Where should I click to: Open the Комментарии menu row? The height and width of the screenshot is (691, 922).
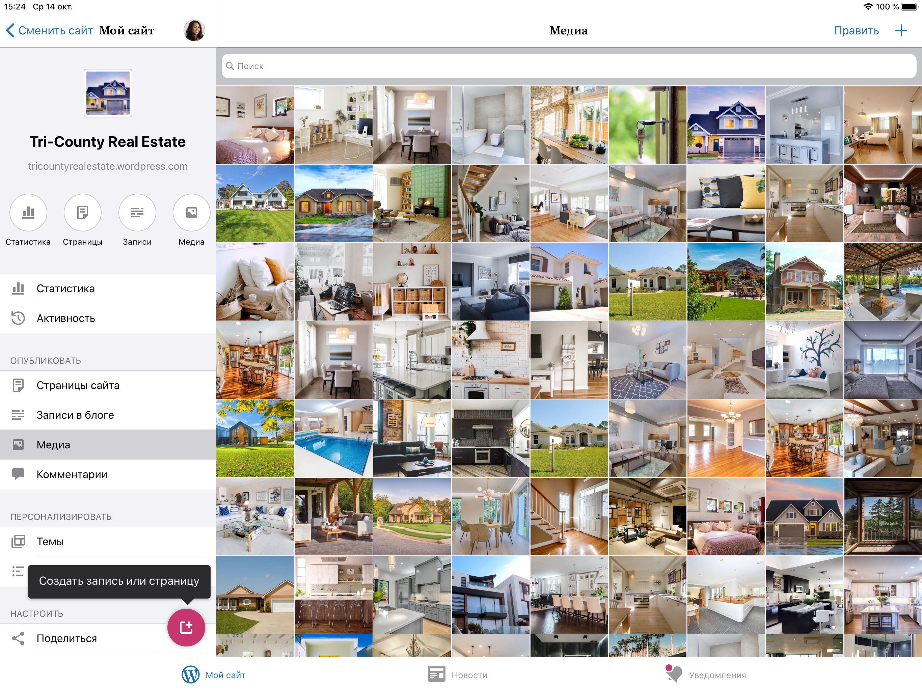[108, 474]
